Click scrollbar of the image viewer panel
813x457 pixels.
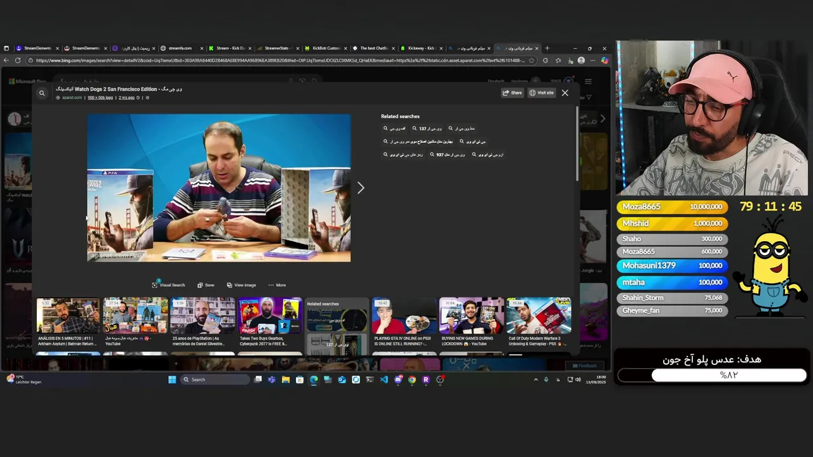coord(577,145)
